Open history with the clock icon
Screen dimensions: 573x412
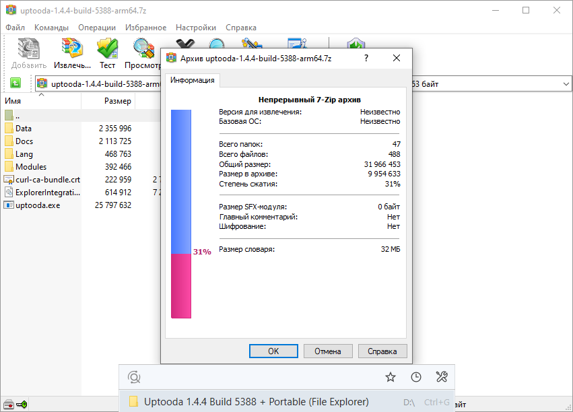[x=416, y=377]
